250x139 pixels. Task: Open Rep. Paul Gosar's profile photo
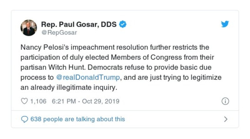pos(29,28)
